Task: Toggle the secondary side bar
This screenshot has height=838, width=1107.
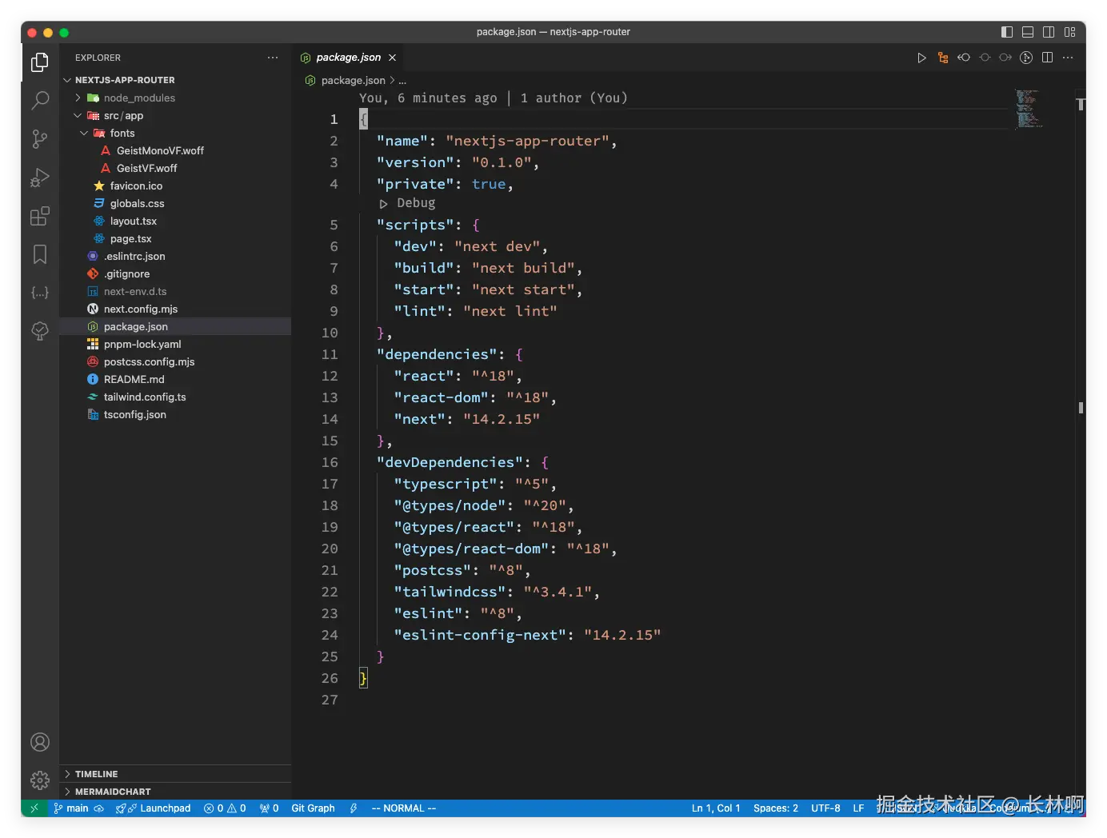Action: (x=1049, y=32)
